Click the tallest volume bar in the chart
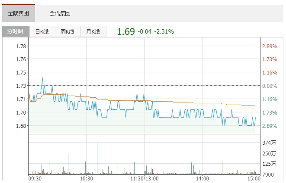Viewport: 286px width, 183px height. pyautogui.click(x=97, y=158)
